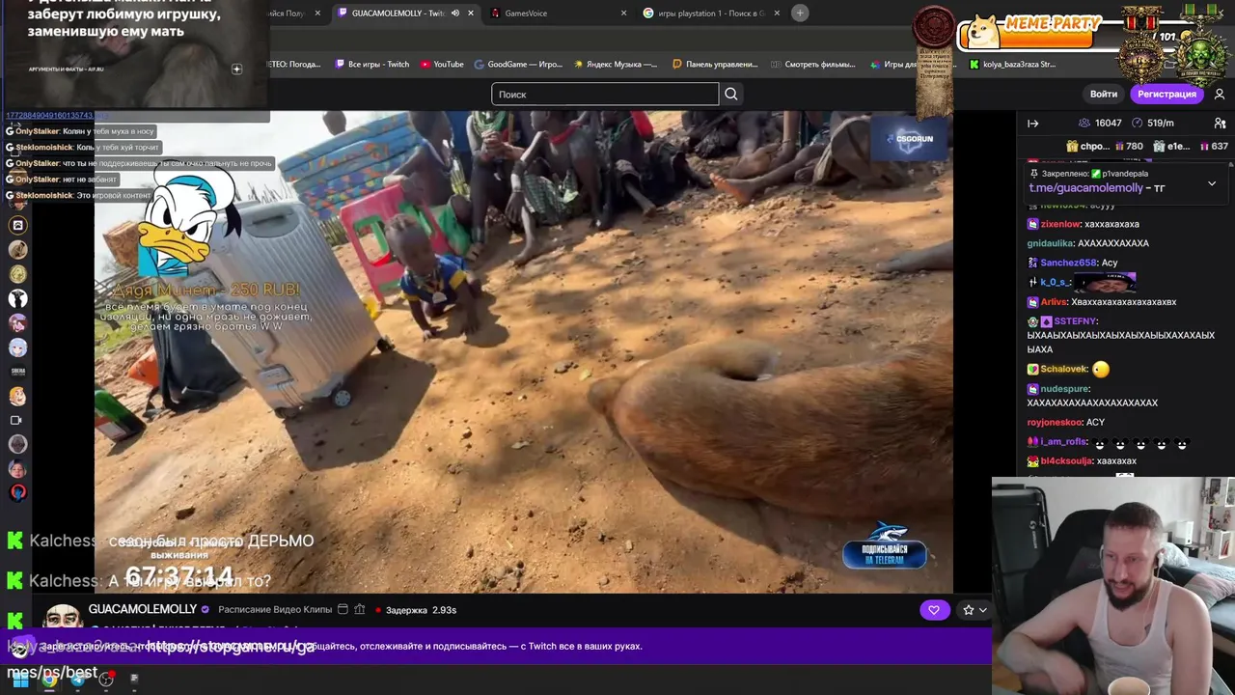This screenshot has width=1235, height=695.
Task: Open a new browser tab
Action: (800, 13)
